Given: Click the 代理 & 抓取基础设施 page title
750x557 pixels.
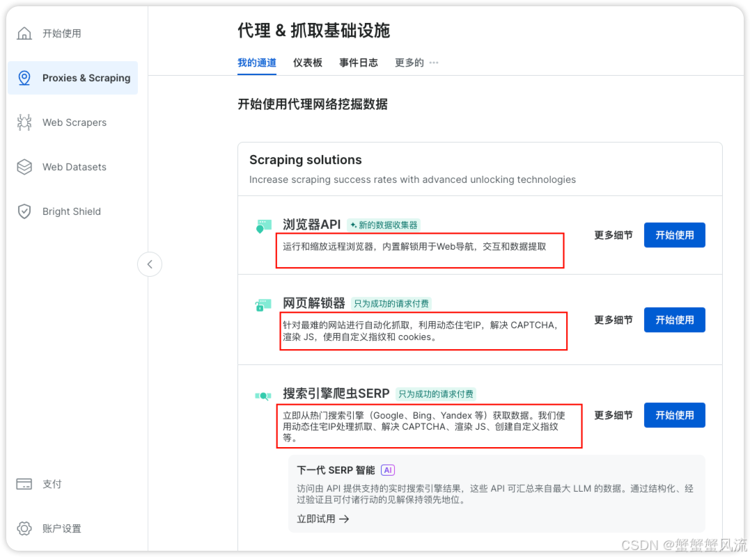Looking at the screenshot, I should point(314,31).
